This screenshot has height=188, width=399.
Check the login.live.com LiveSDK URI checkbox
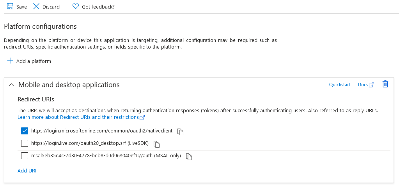pyautogui.click(x=25, y=143)
